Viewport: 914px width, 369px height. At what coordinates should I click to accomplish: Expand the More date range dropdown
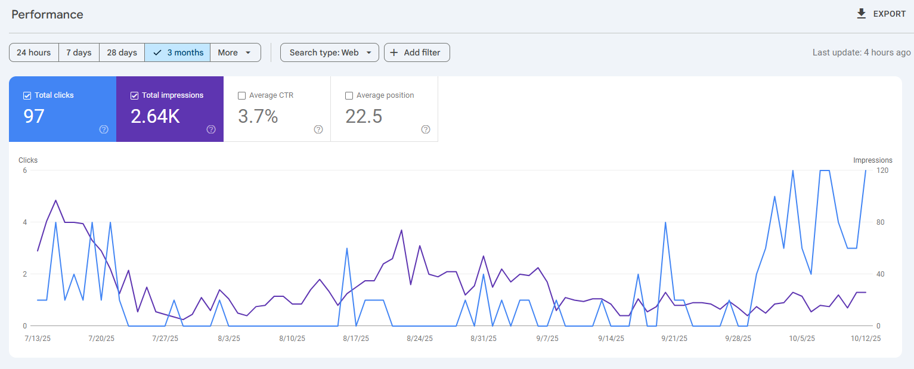coord(236,52)
